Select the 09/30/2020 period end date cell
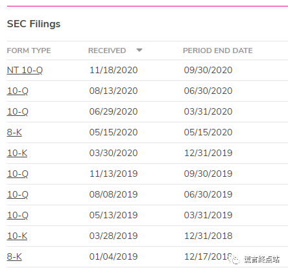 208,70
